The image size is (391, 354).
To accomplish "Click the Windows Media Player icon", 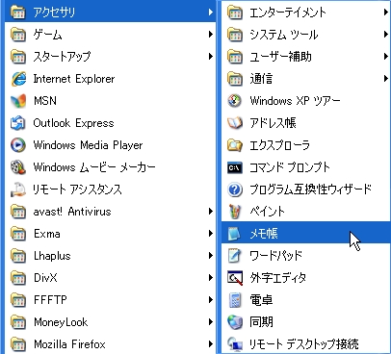I will coord(18,145).
